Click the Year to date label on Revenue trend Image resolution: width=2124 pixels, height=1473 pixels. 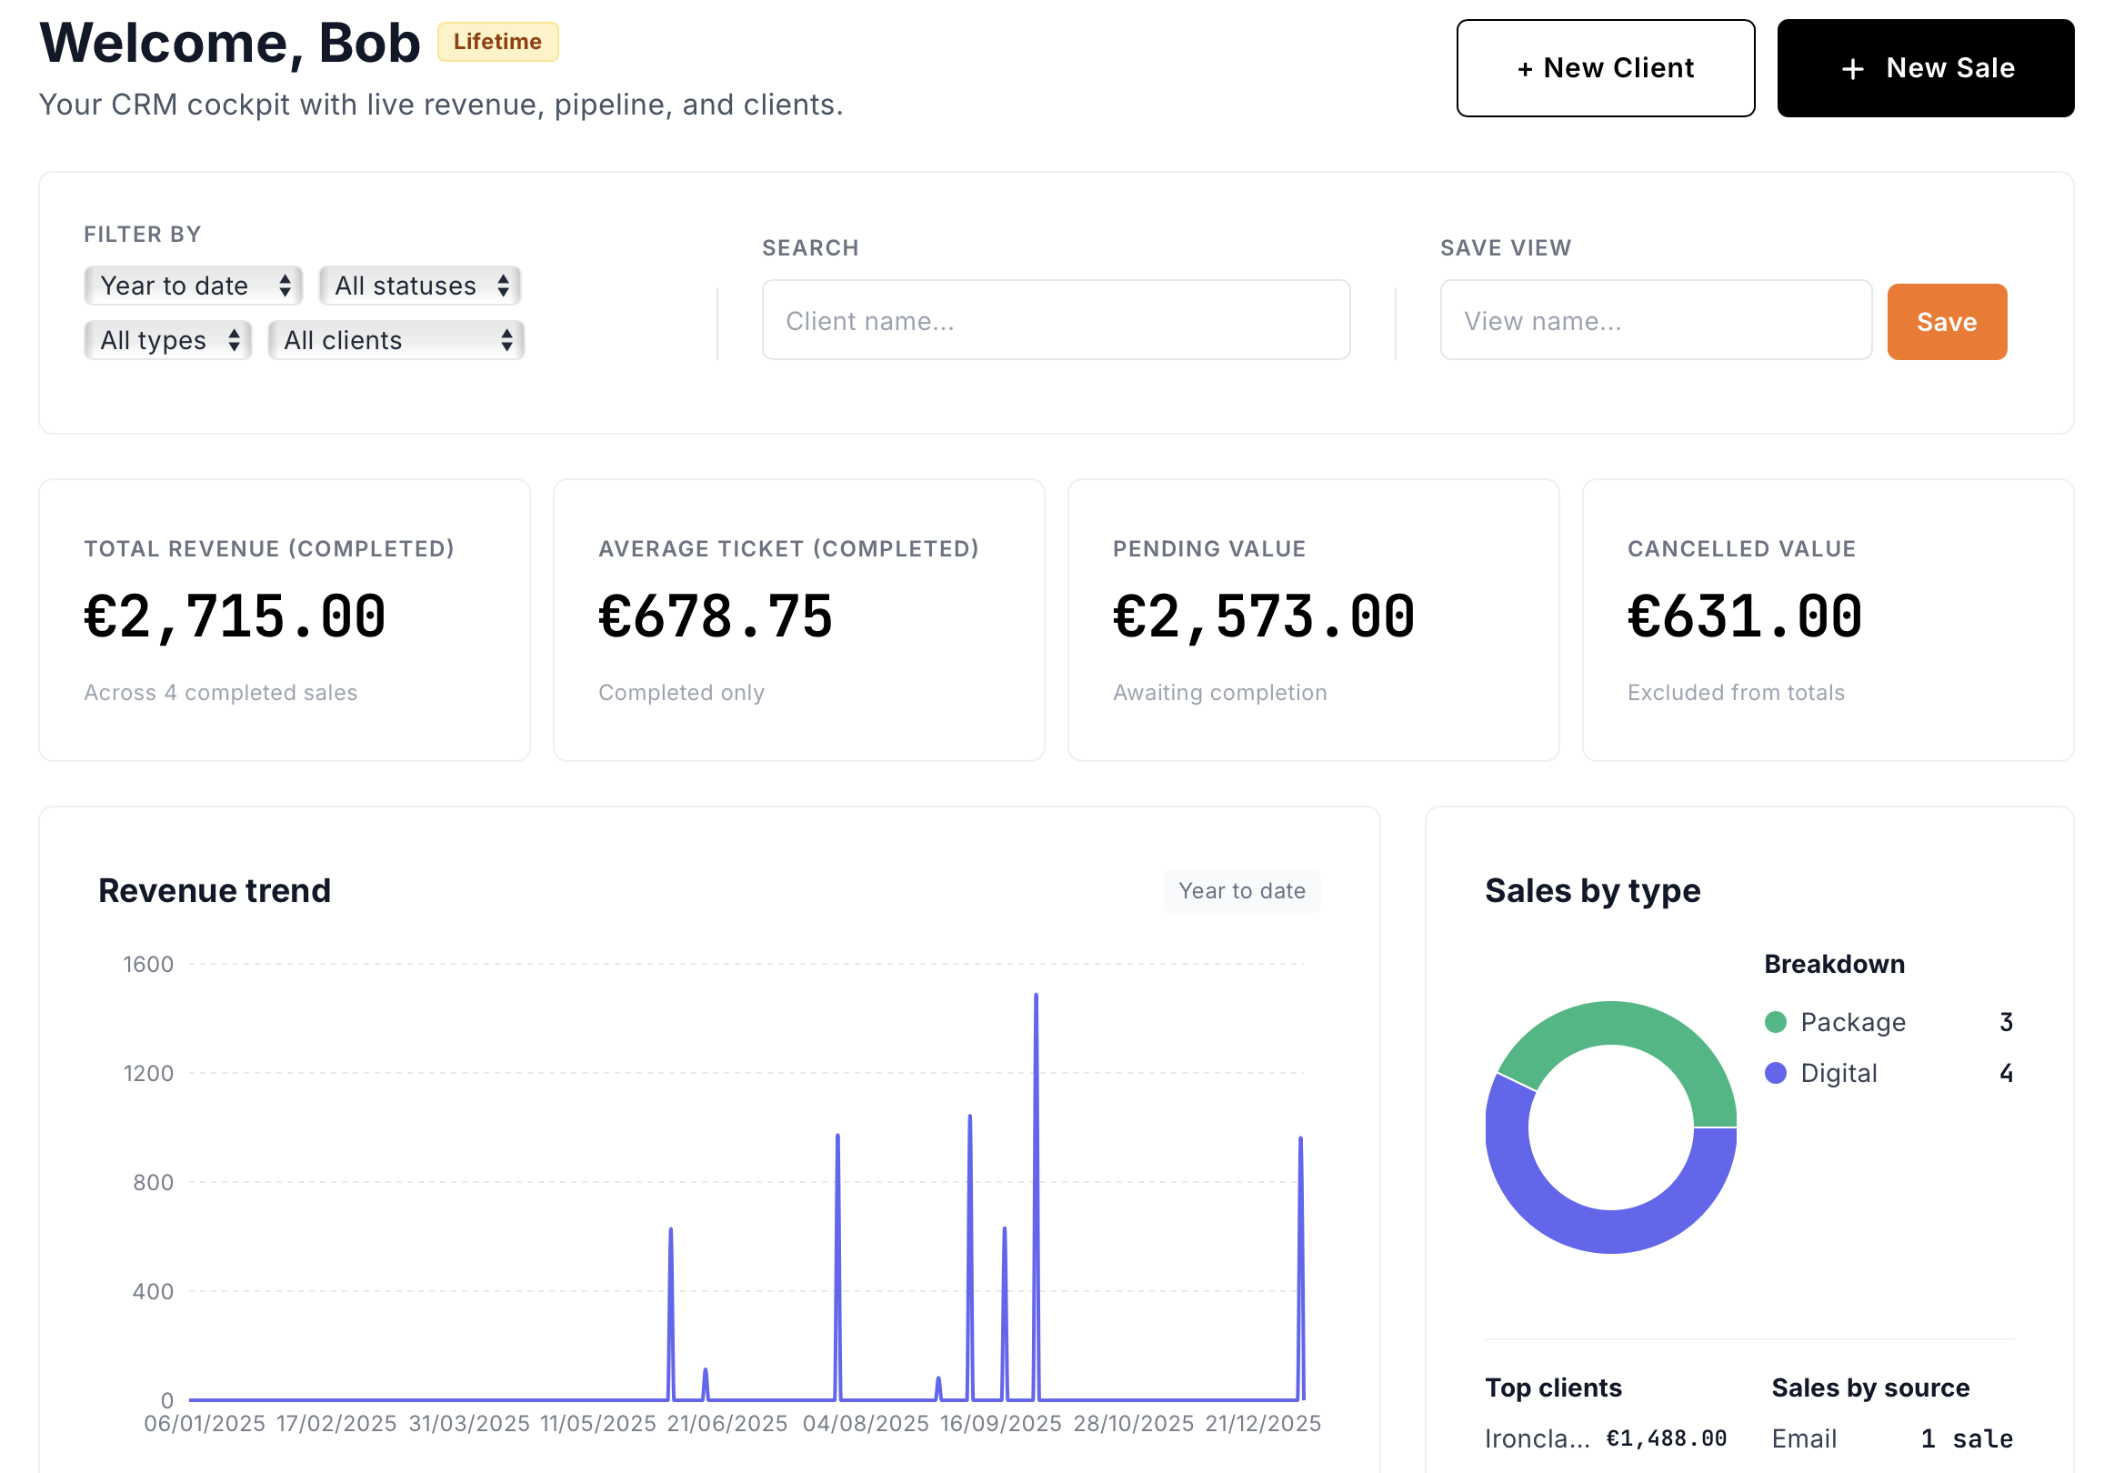point(1242,891)
